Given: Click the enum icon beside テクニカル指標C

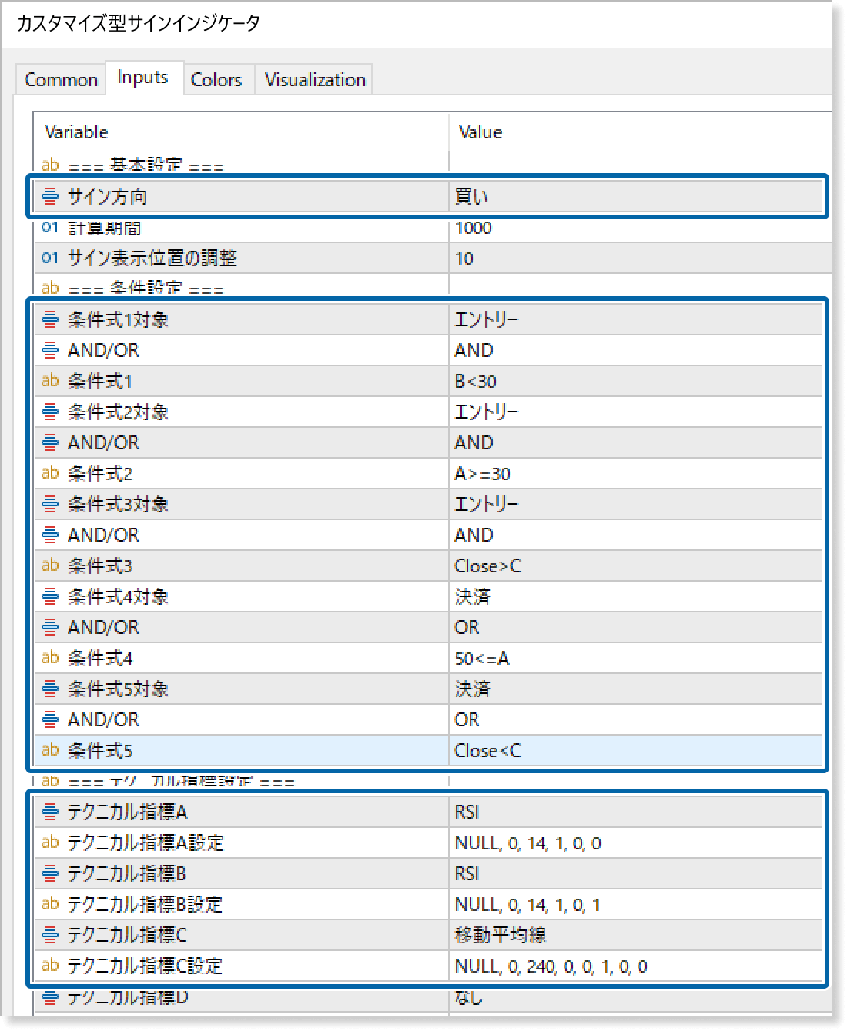Looking at the screenshot, I should click(x=50, y=935).
